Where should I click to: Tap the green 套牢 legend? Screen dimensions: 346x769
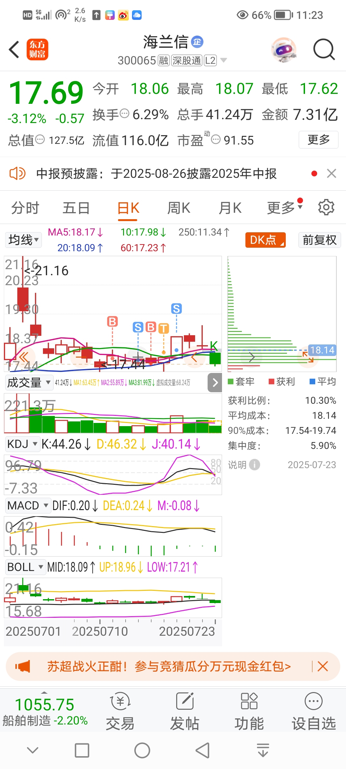coord(241,382)
